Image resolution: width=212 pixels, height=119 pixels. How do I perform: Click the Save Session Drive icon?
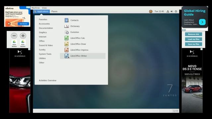pos(23,43)
